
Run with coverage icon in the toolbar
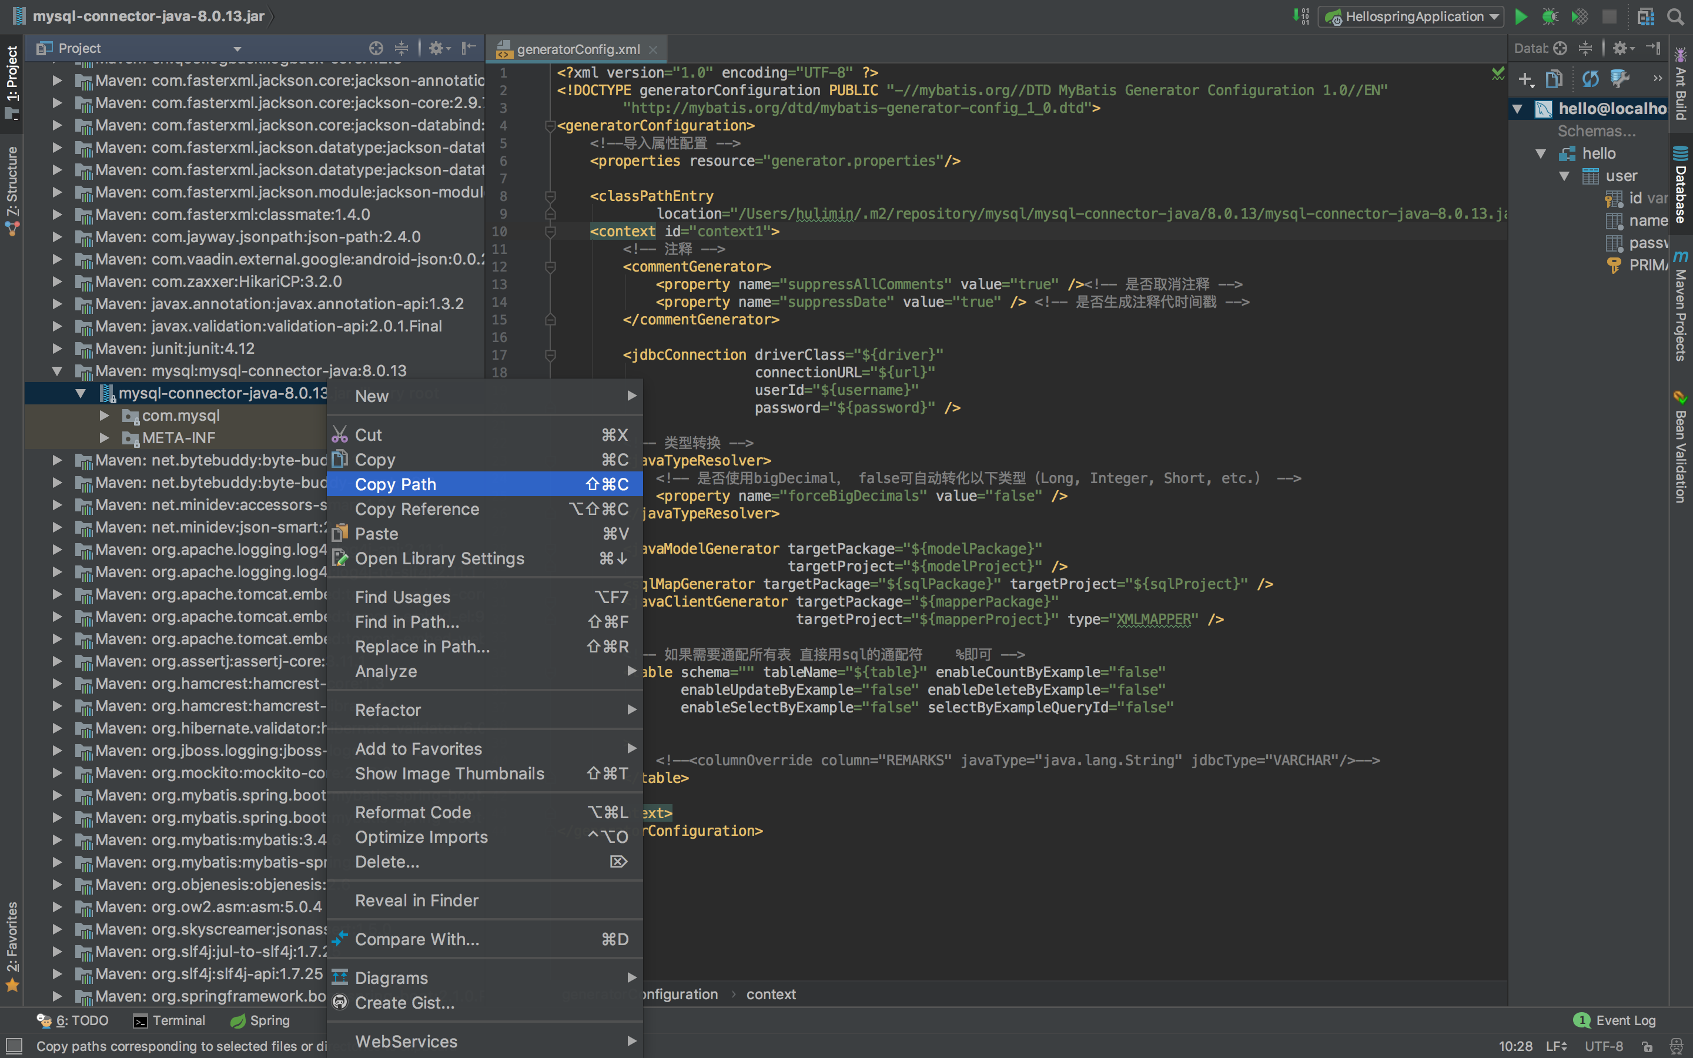[x=1579, y=17]
